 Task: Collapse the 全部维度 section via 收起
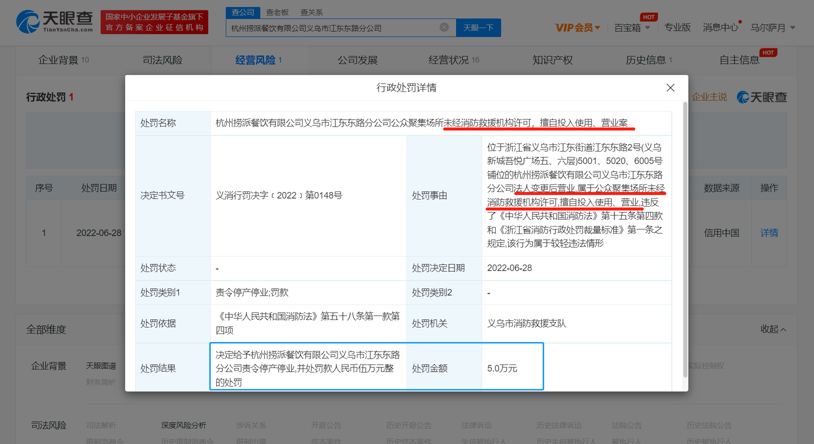pos(773,329)
